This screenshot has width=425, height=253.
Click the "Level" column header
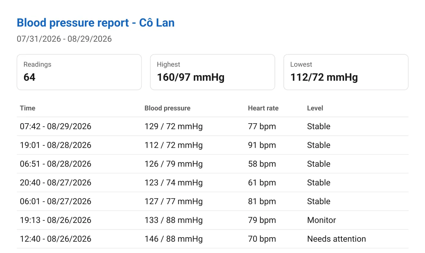(x=315, y=108)
